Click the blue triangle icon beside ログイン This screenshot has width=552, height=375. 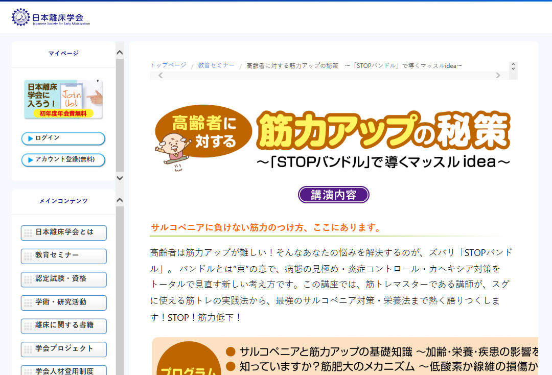31,138
